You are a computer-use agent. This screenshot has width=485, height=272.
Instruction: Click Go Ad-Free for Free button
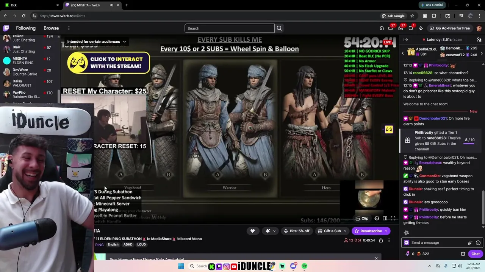coord(450,28)
